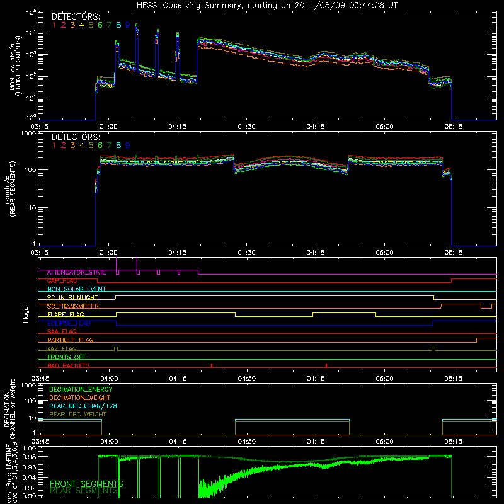Click the REAR_DEC_WEIGHT legend entry
504x504 pixels.
77,415
